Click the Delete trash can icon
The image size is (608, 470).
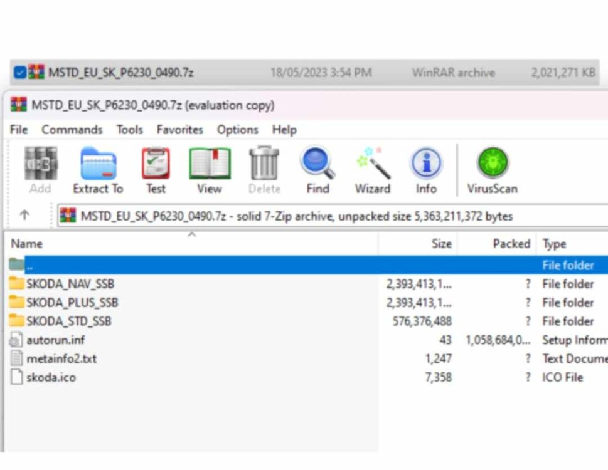coord(264,164)
